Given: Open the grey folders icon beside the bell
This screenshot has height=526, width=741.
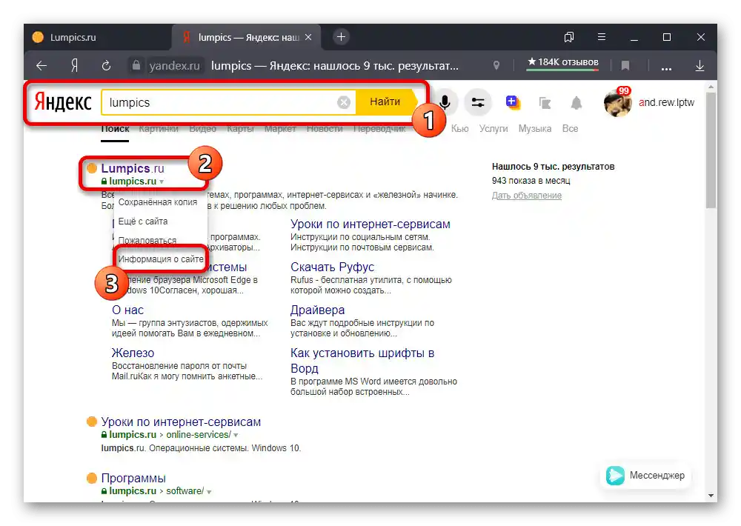Looking at the screenshot, I should 545,102.
